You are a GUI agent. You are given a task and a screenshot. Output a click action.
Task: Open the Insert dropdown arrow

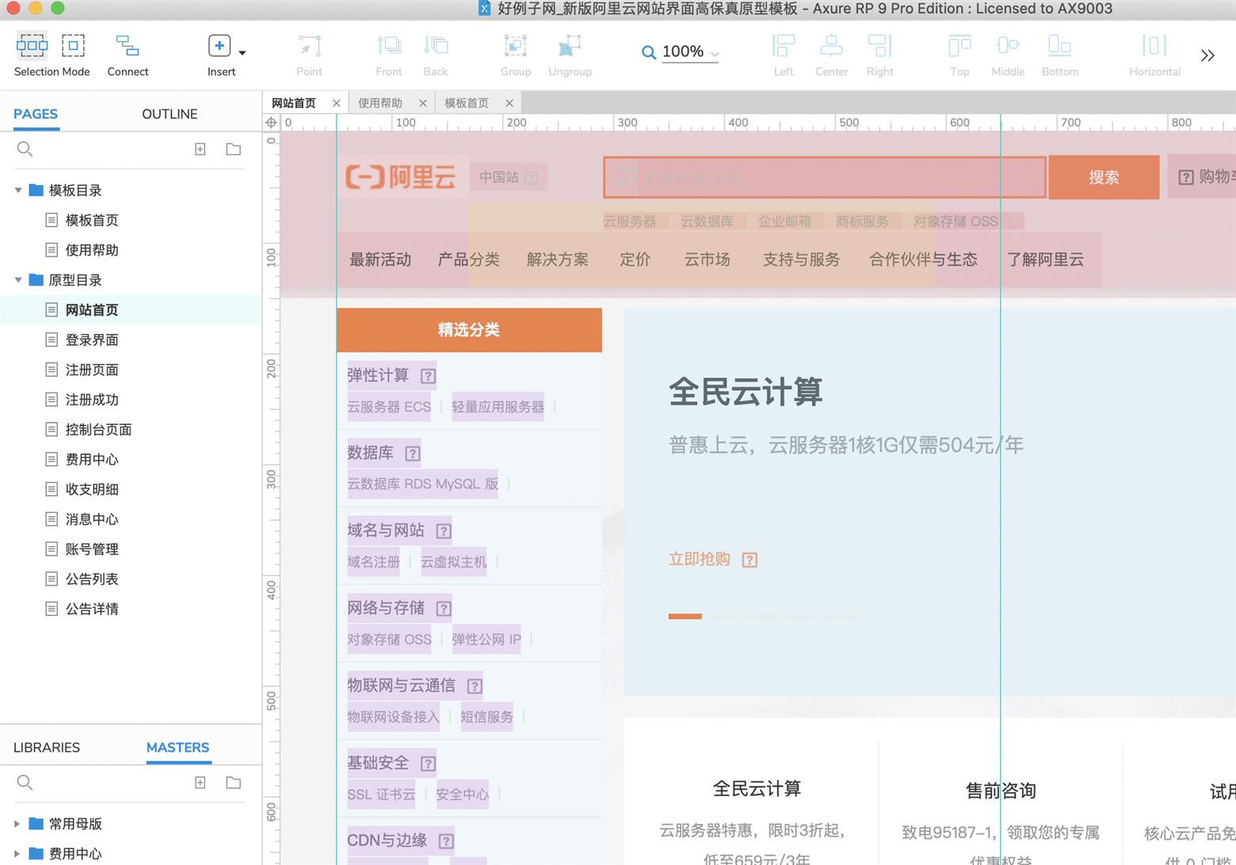pyautogui.click(x=242, y=53)
